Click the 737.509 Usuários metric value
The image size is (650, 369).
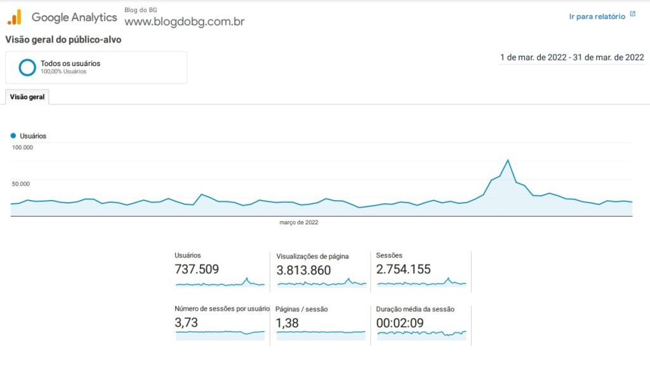tap(197, 269)
